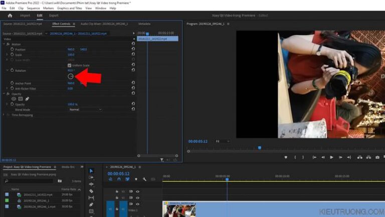This screenshot has width=385, height=217.
Task: Switch to Export workspace tab
Action: click(54, 16)
